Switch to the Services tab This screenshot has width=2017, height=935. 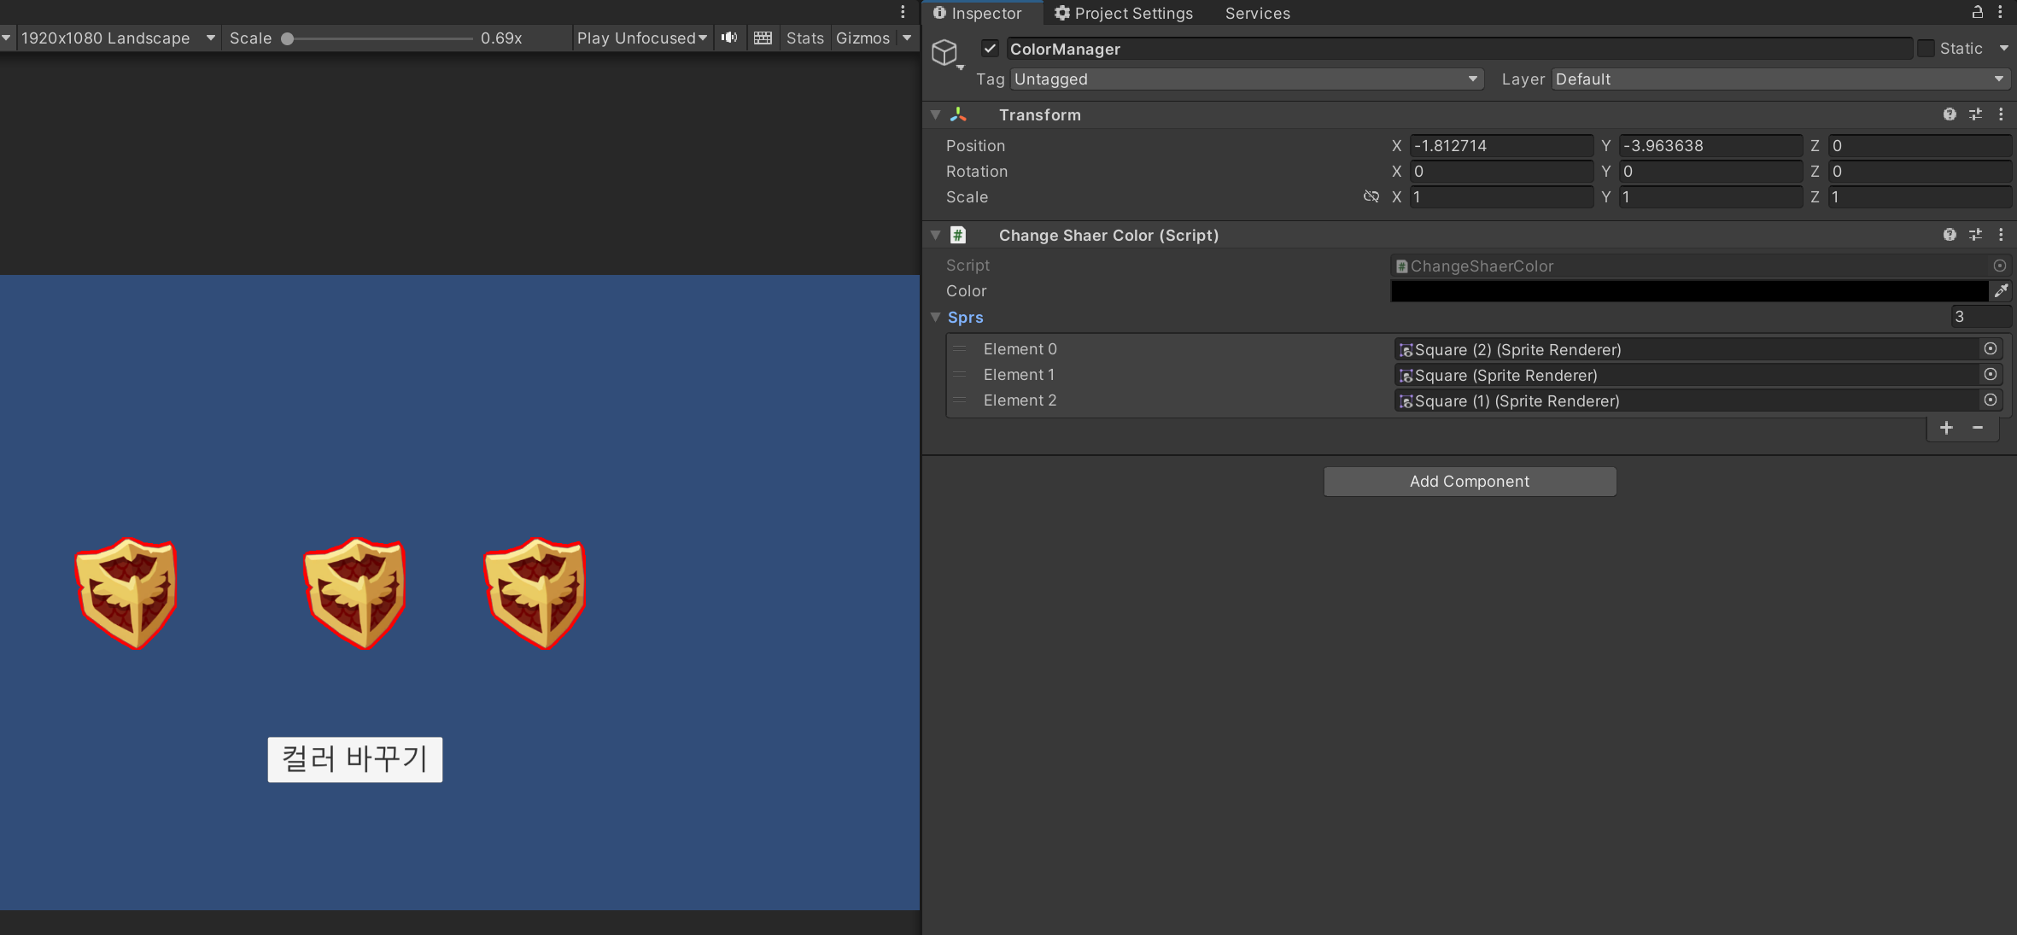coord(1257,13)
